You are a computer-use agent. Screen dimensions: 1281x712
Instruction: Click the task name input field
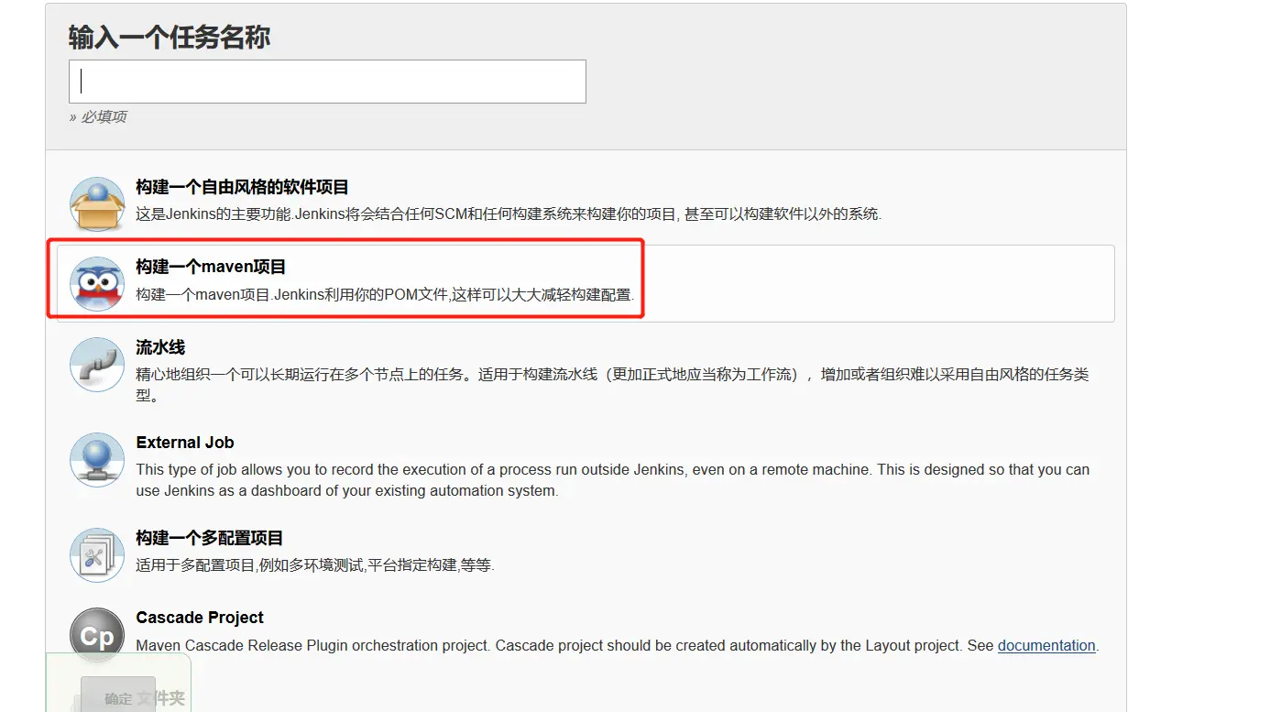[x=327, y=82]
